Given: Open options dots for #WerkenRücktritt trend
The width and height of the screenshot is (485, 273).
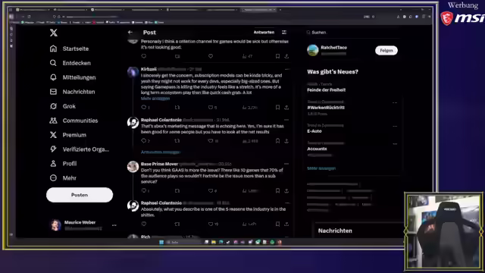Looking at the screenshot, I should click(x=395, y=103).
